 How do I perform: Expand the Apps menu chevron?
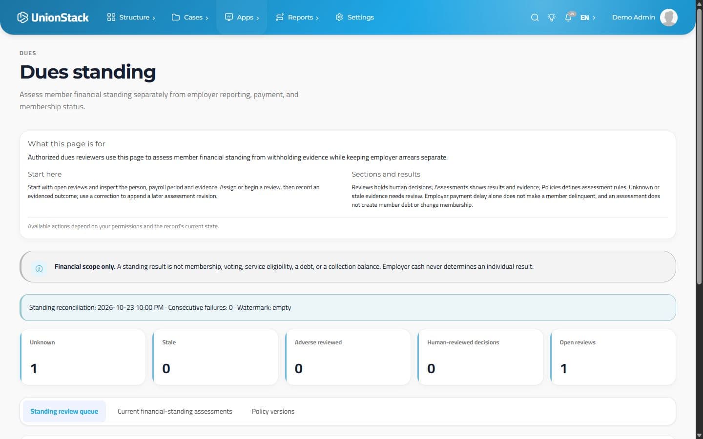[x=258, y=18]
